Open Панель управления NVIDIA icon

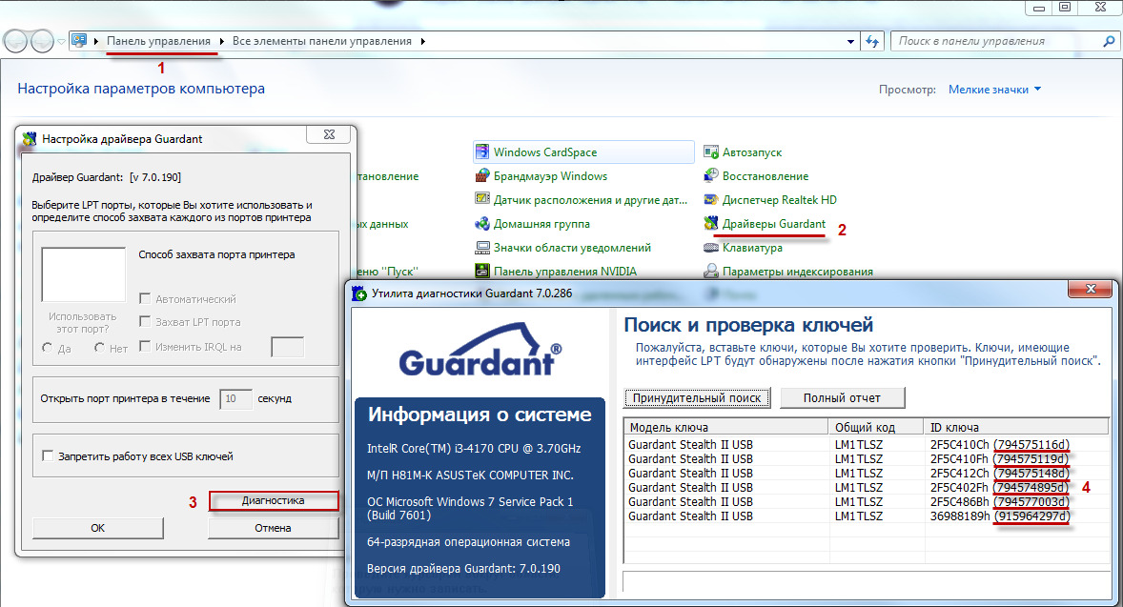click(x=483, y=272)
